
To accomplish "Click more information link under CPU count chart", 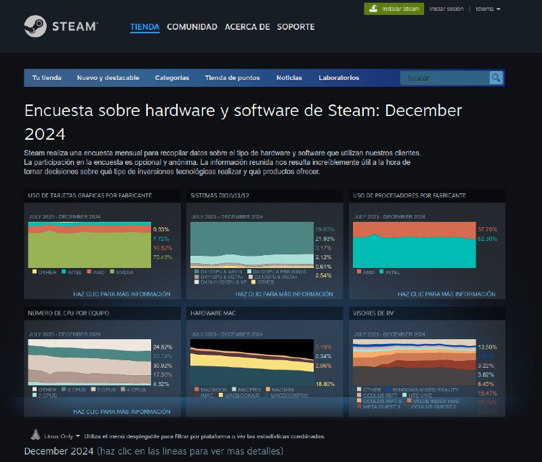I will point(122,412).
